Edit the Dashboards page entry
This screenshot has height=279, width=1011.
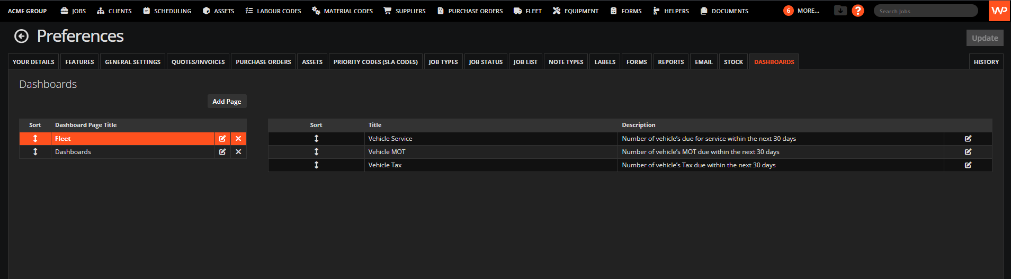pyautogui.click(x=222, y=152)
